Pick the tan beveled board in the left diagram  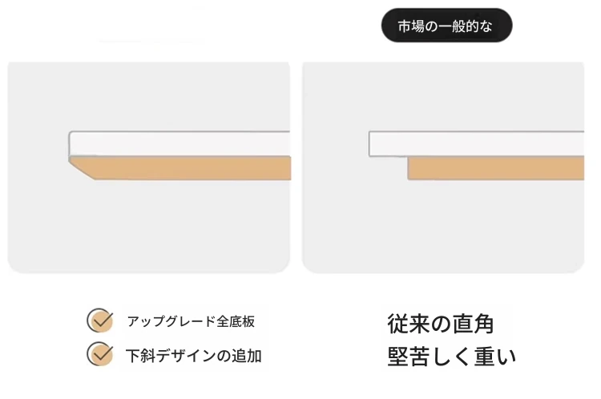click(x=179, y=168)
